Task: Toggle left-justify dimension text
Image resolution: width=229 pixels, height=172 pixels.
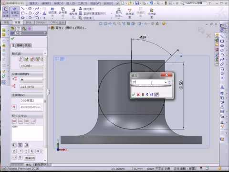Action: [x=14, y=145]
